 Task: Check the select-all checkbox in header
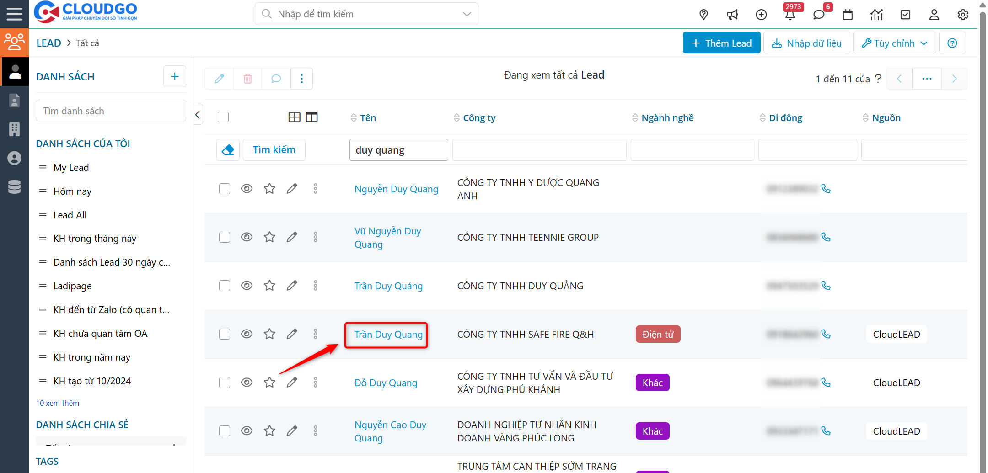223,117
